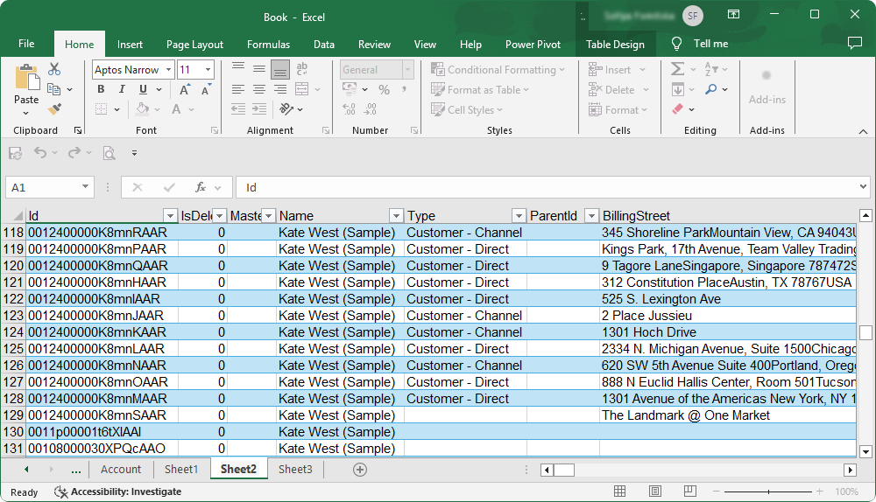This screenshot has height=502, width=876.
Task: Align text right
Action: tap(280, 89)
